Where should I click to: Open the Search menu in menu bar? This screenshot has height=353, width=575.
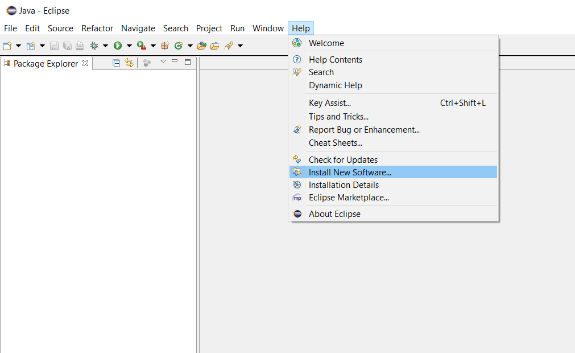coord(176,28)
